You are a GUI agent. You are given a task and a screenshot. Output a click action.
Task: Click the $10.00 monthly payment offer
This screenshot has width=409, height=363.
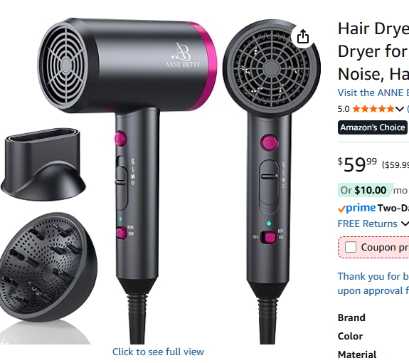pyautogui.click(x=366, y=190)
